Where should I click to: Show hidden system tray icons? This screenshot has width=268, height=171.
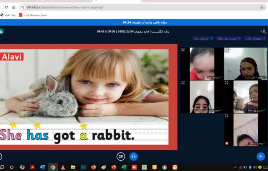[235, 167]
